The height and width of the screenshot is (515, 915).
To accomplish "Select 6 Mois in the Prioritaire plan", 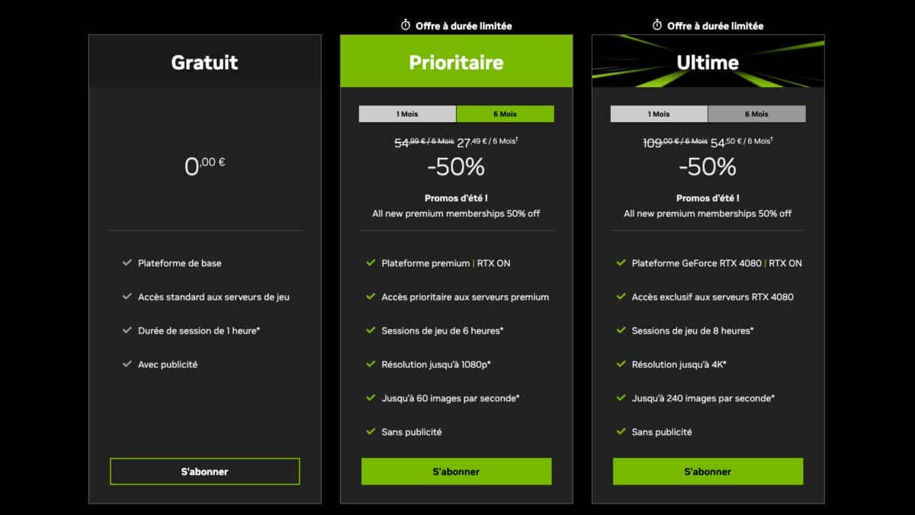I will coord(505,114).
